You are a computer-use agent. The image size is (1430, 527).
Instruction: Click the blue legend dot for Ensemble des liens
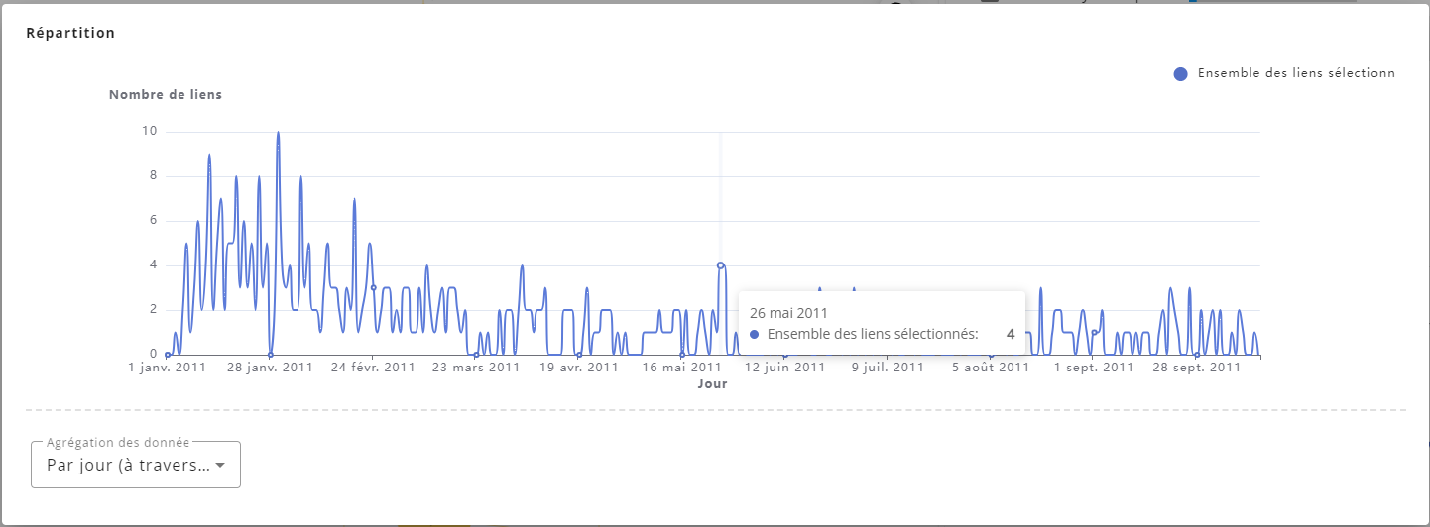[x=1180, y=73]
